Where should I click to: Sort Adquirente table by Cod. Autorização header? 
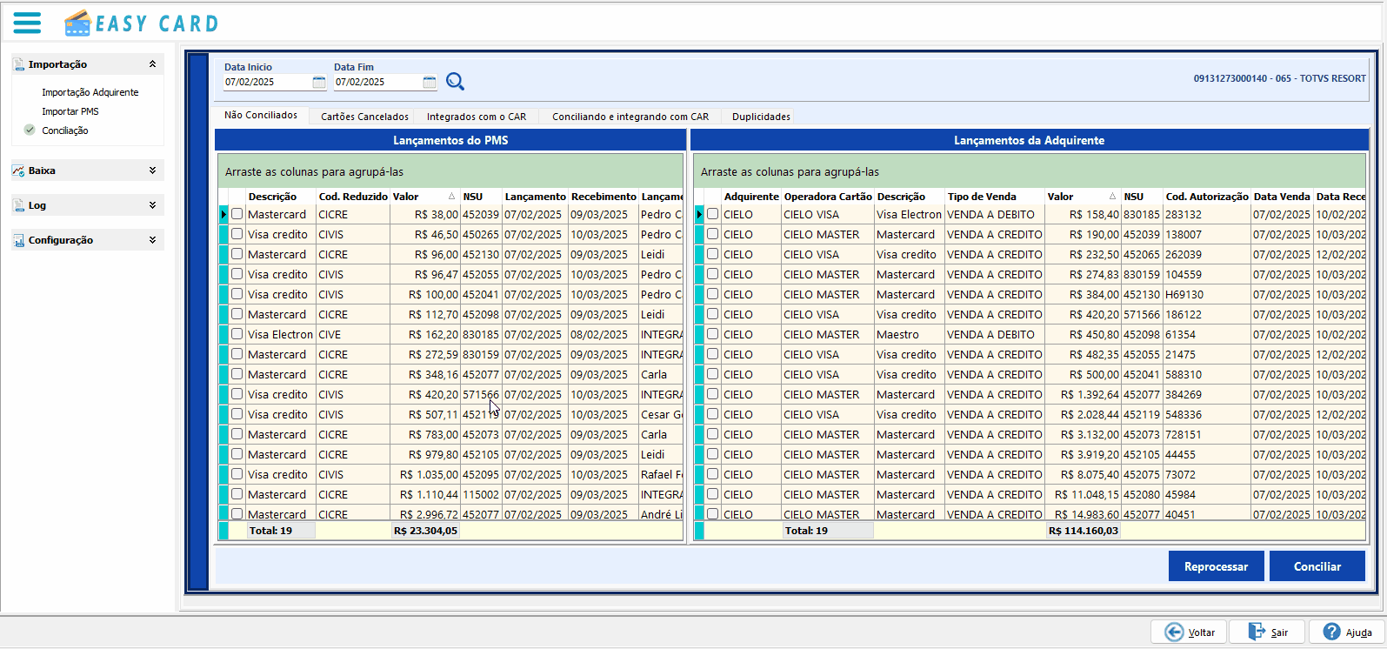[1207, 197]
